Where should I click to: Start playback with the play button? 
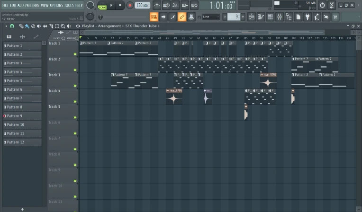(x=111, y=5)
